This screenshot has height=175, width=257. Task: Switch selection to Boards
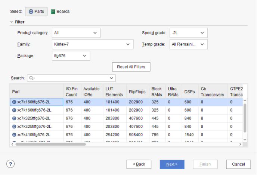click(60, 12)
